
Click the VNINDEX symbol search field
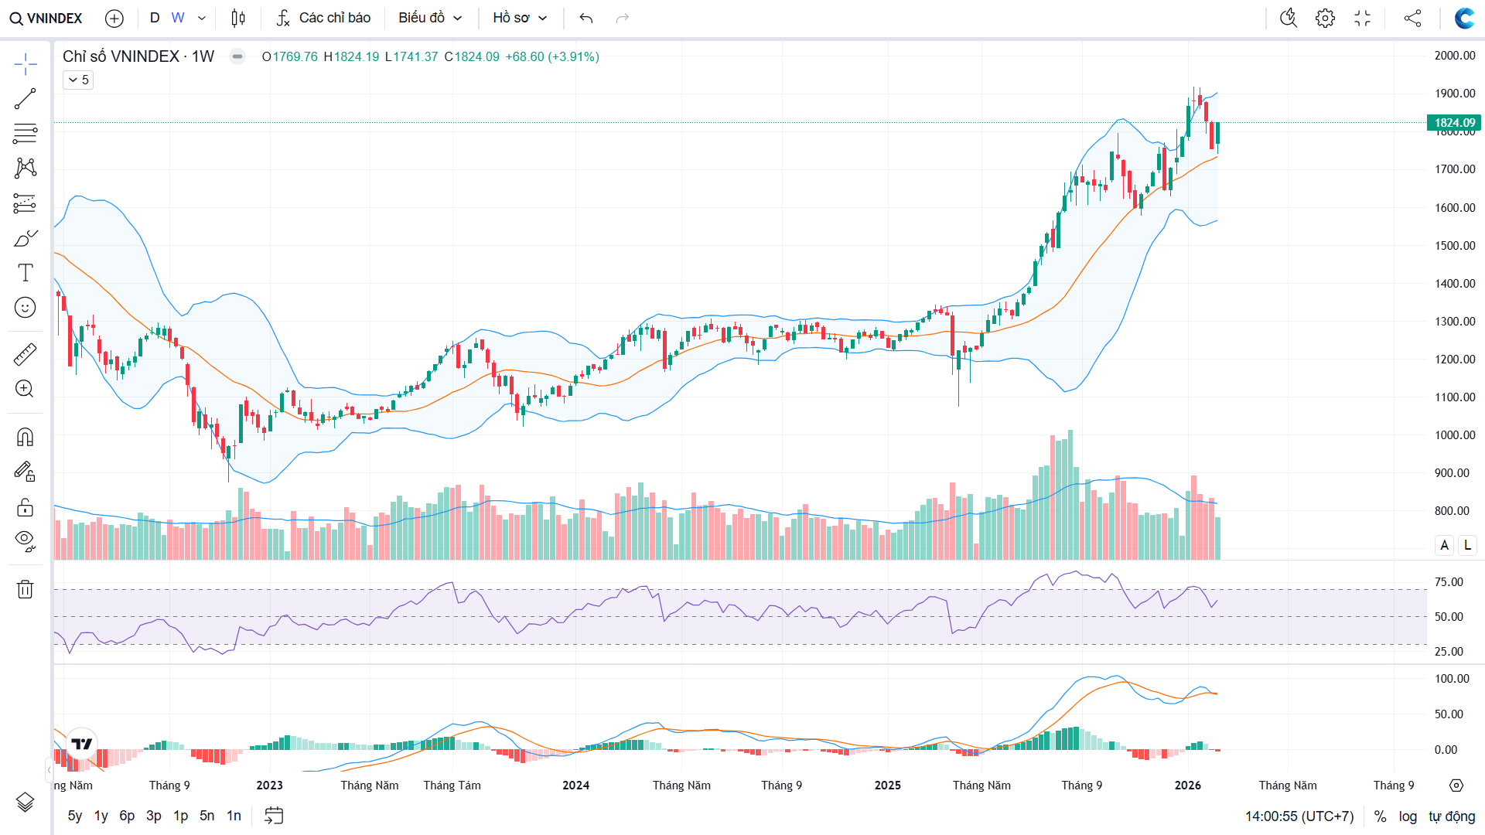pos(46,18)
